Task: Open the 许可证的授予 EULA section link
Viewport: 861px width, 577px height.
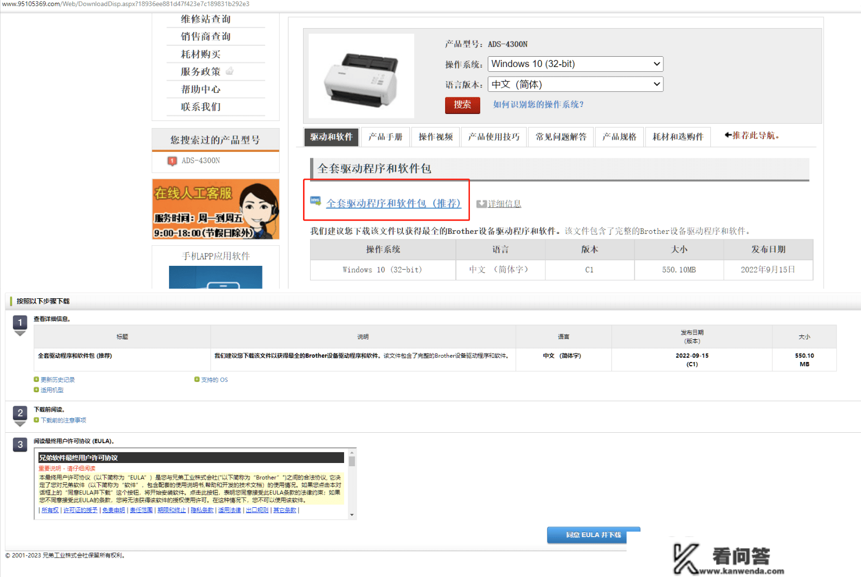Action: (x=80, y=510)
